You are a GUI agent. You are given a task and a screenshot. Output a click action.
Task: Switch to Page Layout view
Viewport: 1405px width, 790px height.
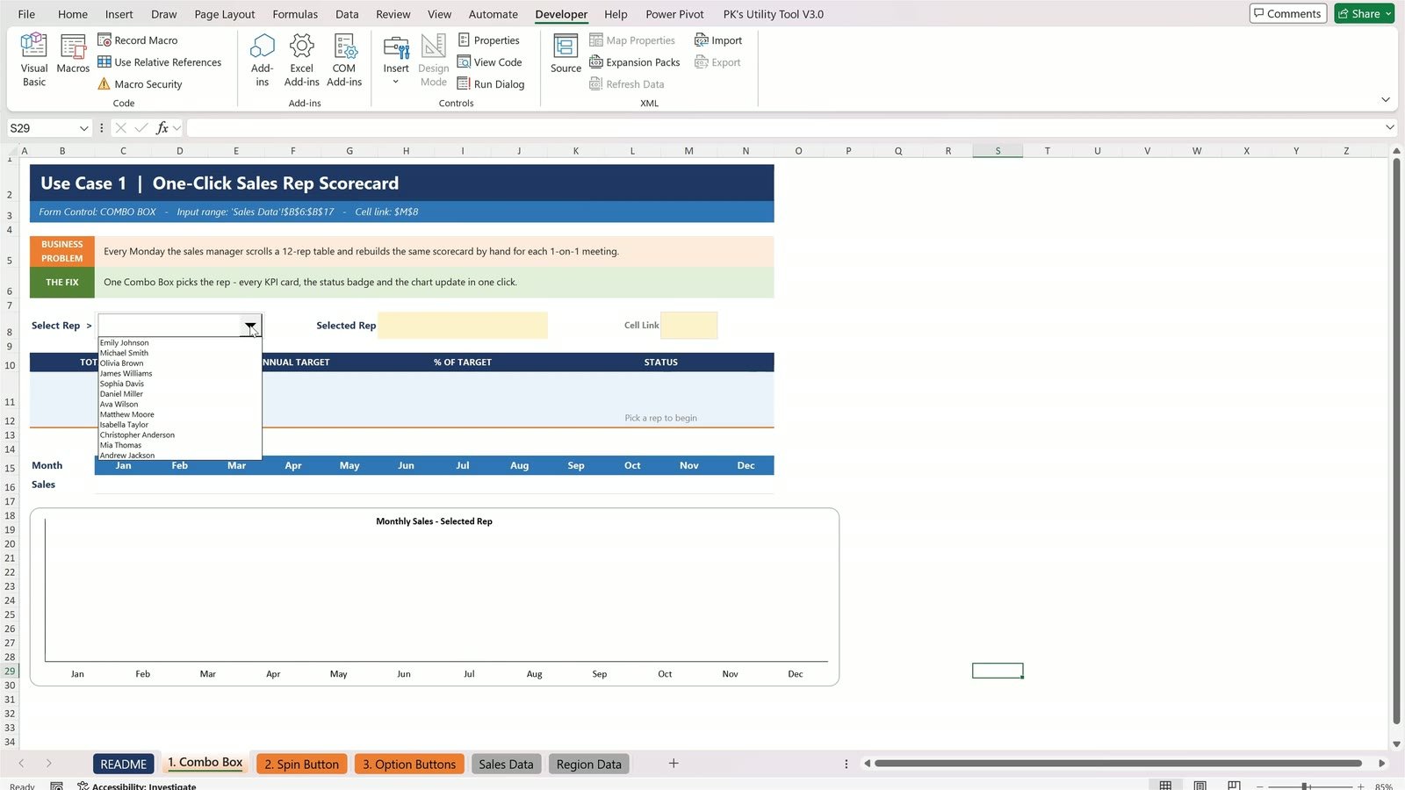(x=1200, y=786)
